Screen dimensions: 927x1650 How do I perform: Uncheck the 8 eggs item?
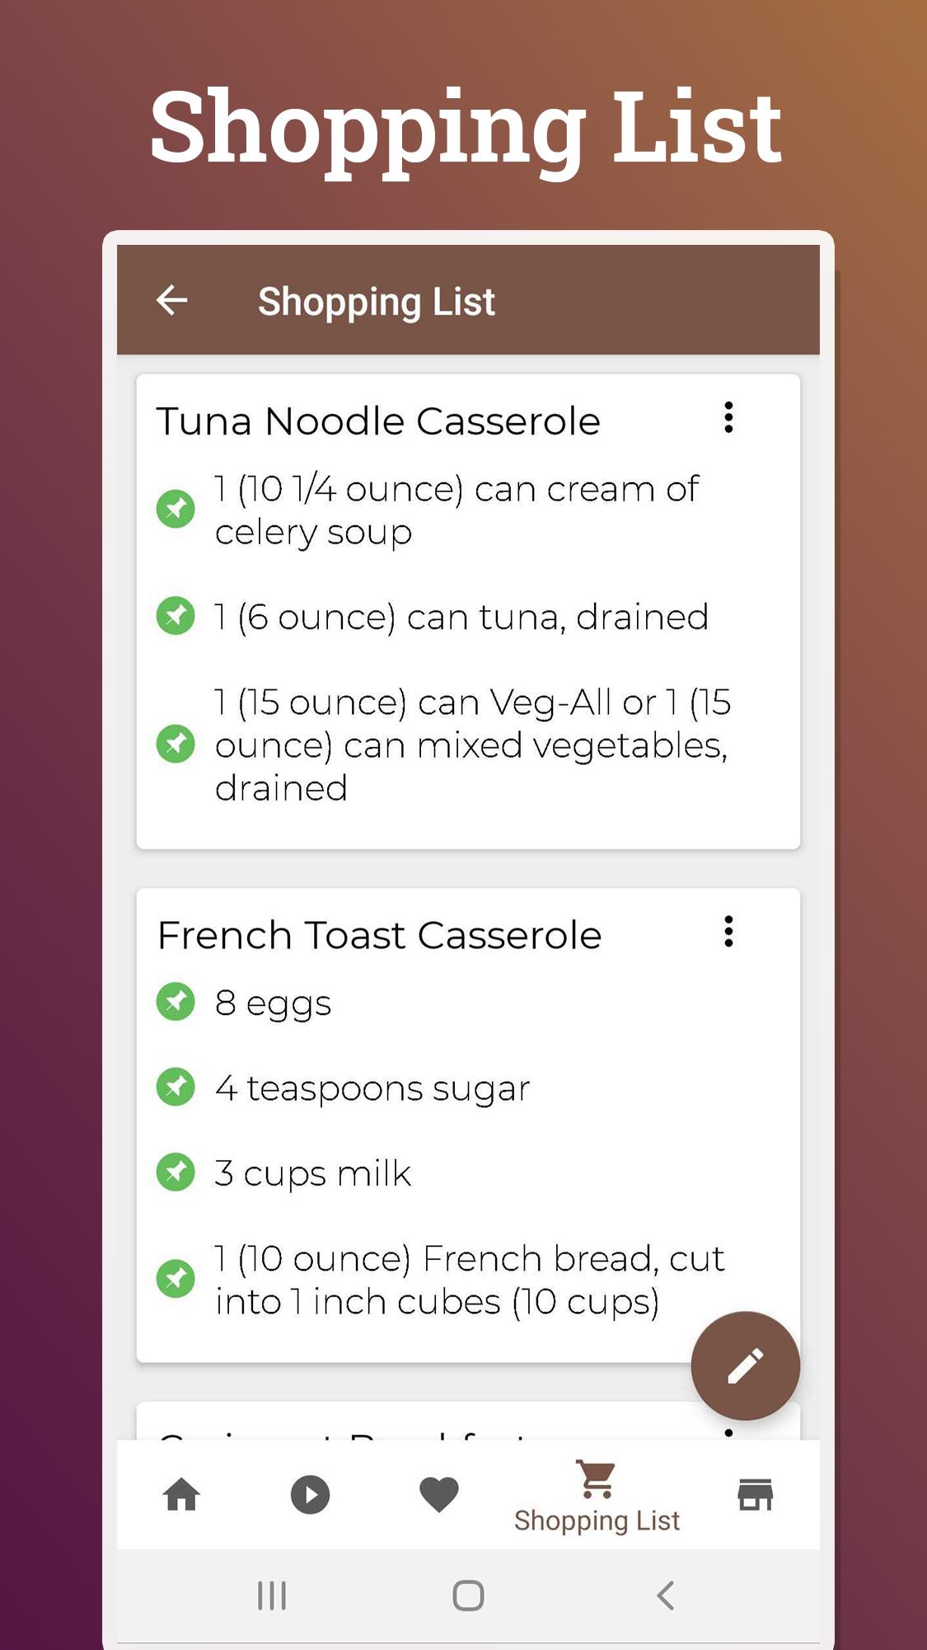coord(176,1002)
